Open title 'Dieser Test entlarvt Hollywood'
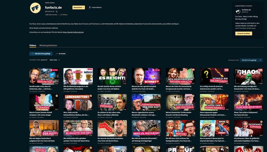 tap(246, 114)
